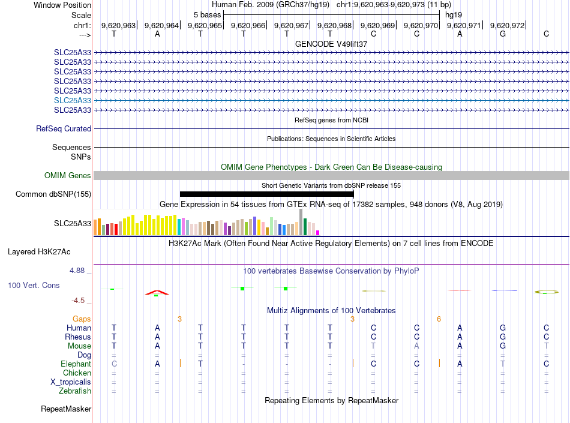This screenshot has width=570, height=423.
Task: Click the Common dbSNP(155) track label
Action: tap(53, 194)
